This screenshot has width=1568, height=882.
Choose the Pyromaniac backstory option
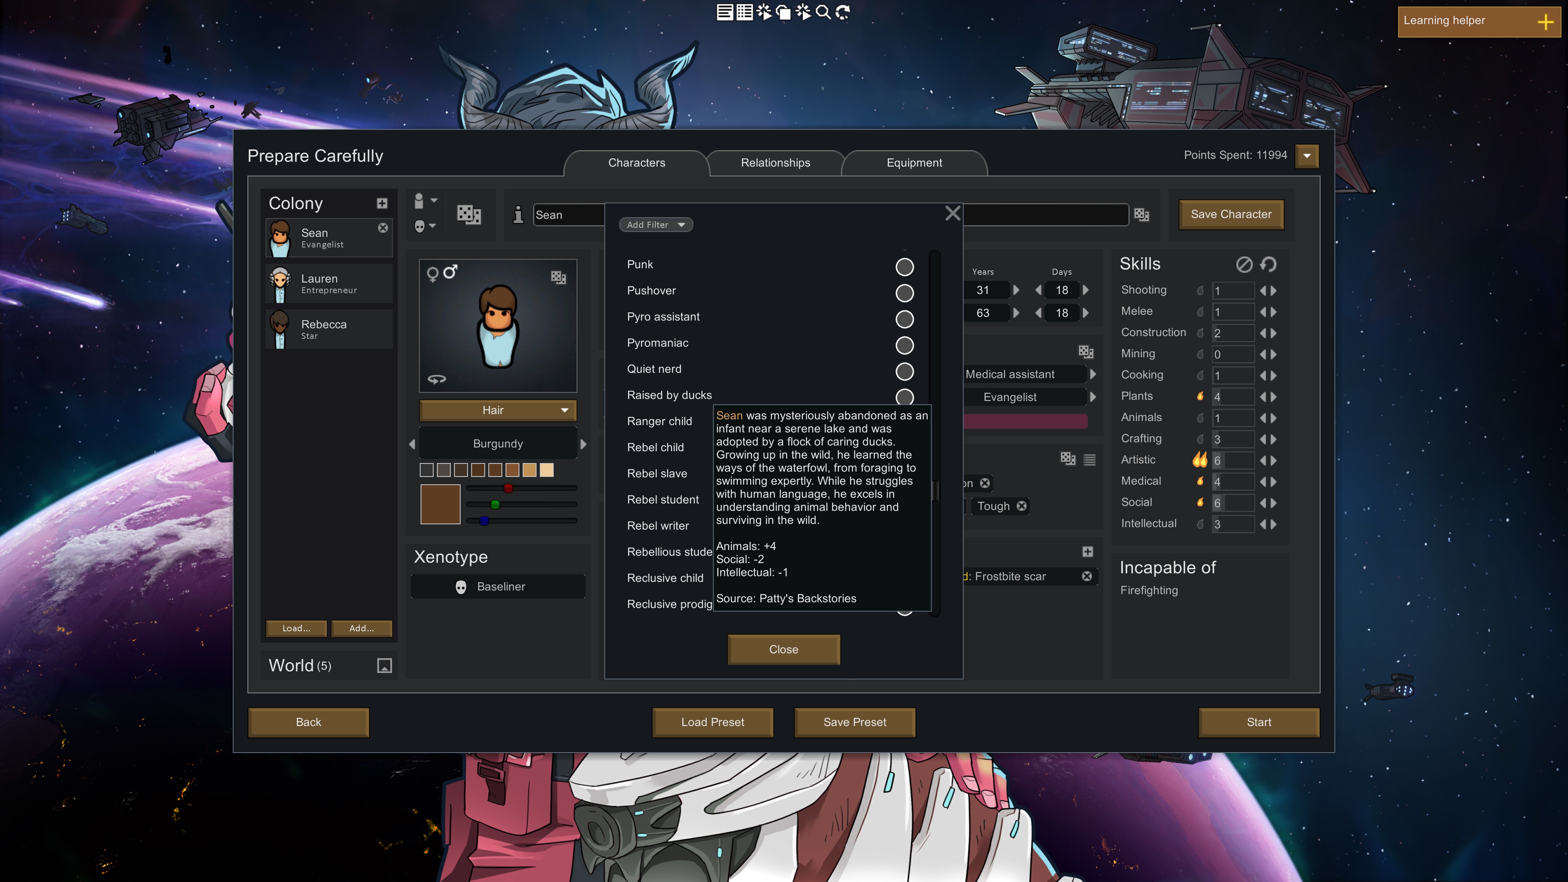904,345
